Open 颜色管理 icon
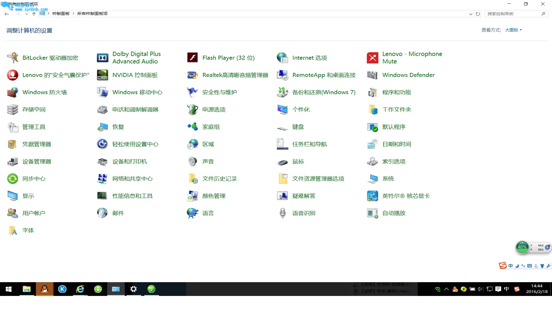Viewport: 552px width, 310px height. (193, 196)
